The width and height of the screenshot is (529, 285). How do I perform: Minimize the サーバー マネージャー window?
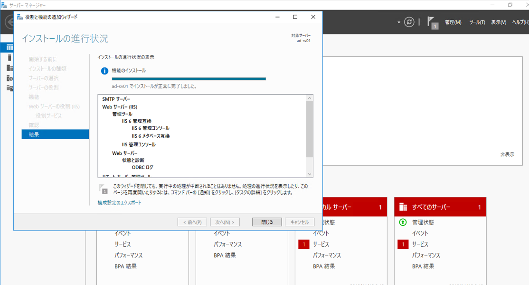pyautogui.click(x=492, y=5)
